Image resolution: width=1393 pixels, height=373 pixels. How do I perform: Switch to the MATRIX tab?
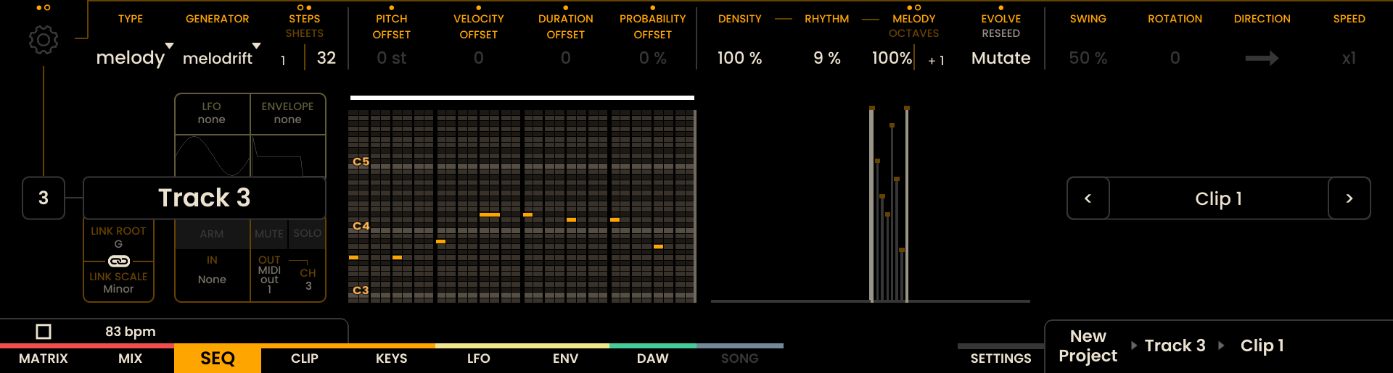point(44,359)
